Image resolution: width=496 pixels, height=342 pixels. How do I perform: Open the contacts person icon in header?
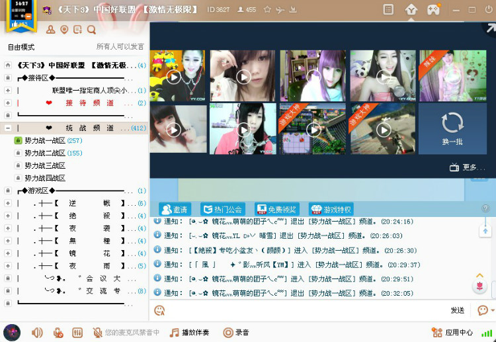click(x=51, y=30)
